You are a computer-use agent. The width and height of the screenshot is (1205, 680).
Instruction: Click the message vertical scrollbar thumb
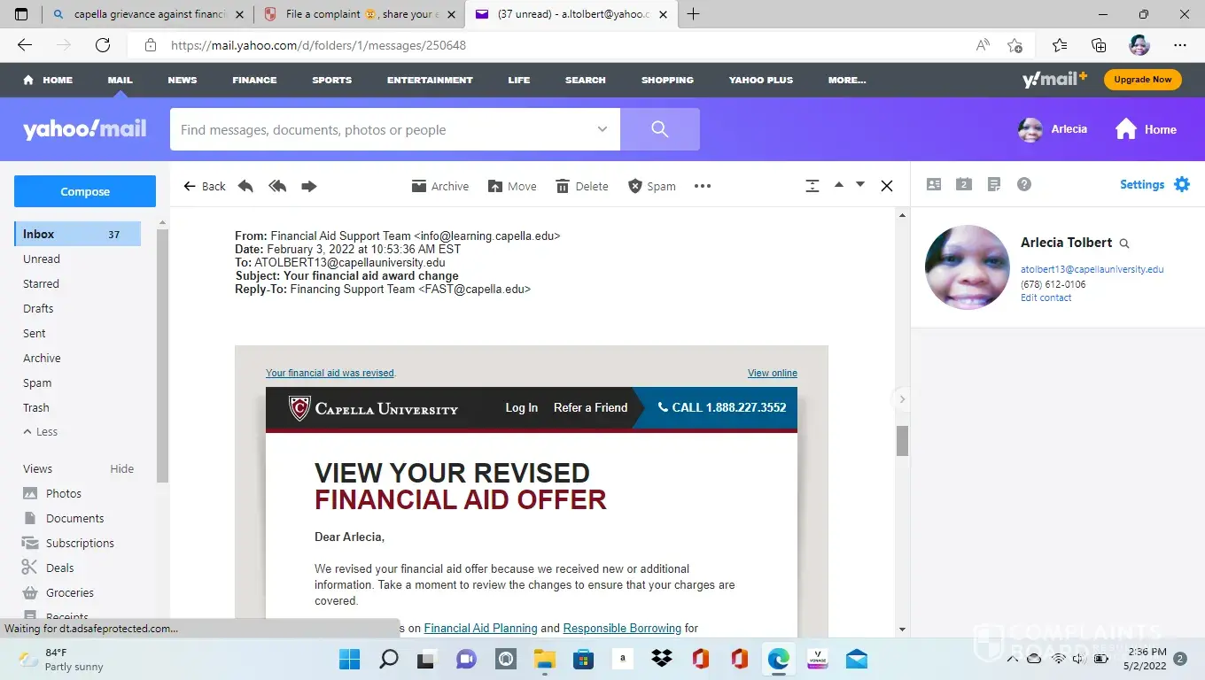[903, 441]
